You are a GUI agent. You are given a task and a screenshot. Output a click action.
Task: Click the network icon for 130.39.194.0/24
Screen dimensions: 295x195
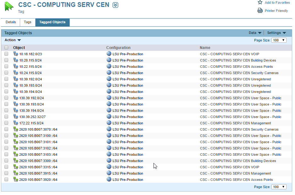(x=16, y=110)
